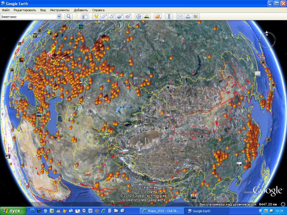Open the search box dropdown arrow
Image resolution: width=287 pixels, height=215 pixels.
tap(59, 16)
